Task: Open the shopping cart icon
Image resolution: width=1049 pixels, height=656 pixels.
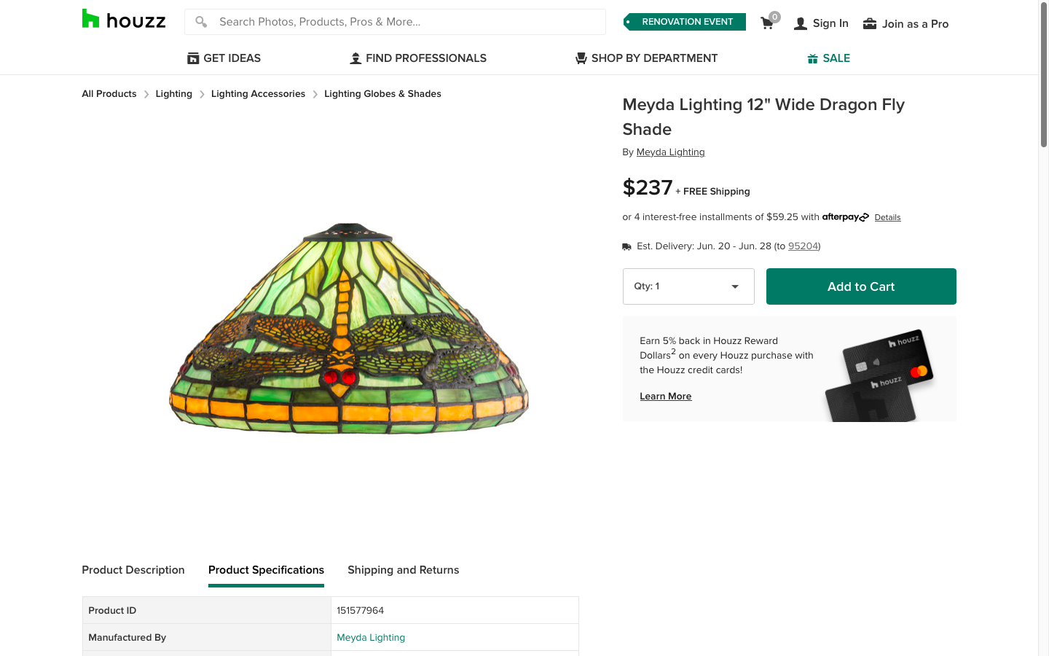Action: pos(767,23)
